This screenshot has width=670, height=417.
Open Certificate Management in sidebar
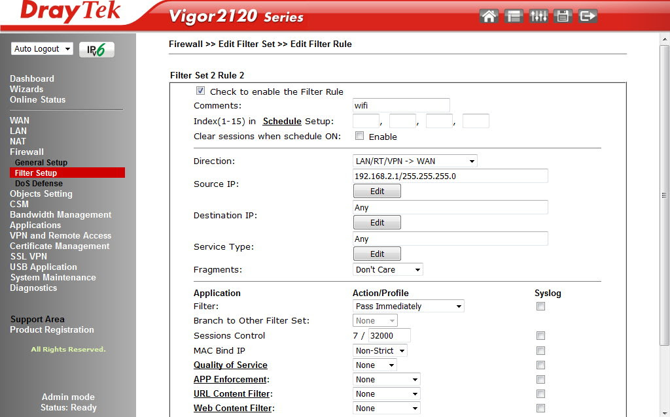point(60,246)
